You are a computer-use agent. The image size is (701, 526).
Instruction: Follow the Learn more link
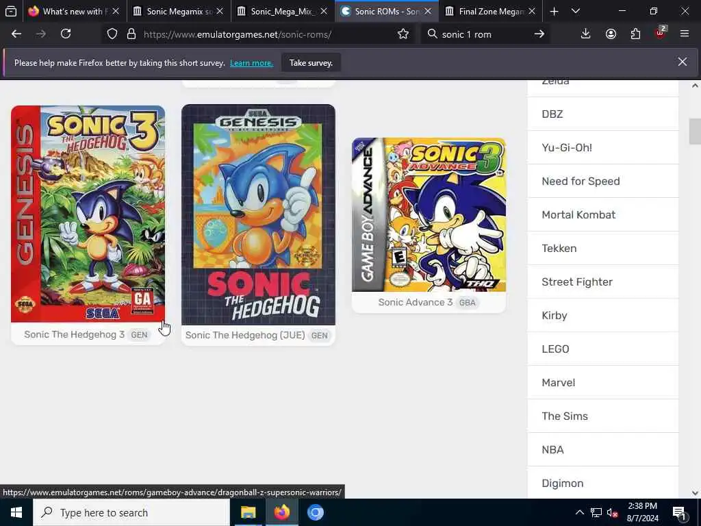[x=251, y=63]
